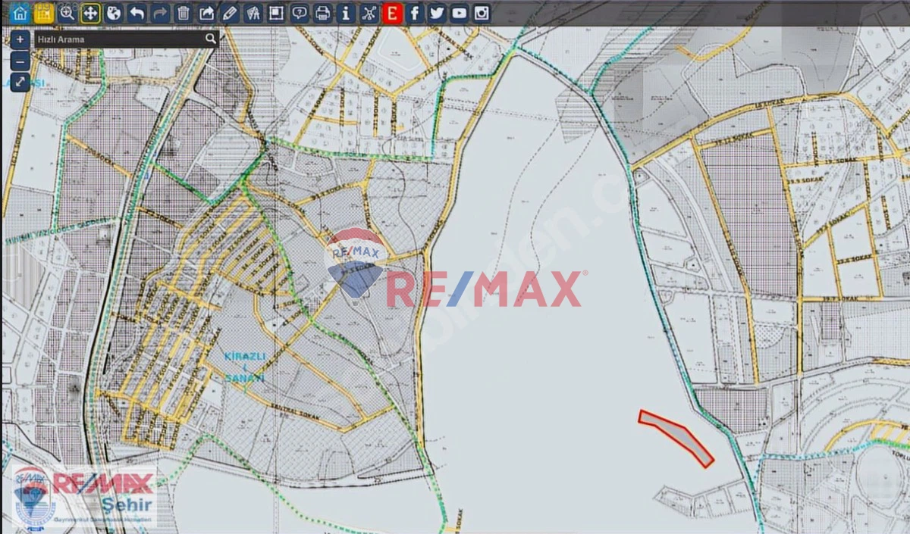This screenshot has width=910, height=534.
Task: Click the trash can delete icon
Action: pos(184,13)
